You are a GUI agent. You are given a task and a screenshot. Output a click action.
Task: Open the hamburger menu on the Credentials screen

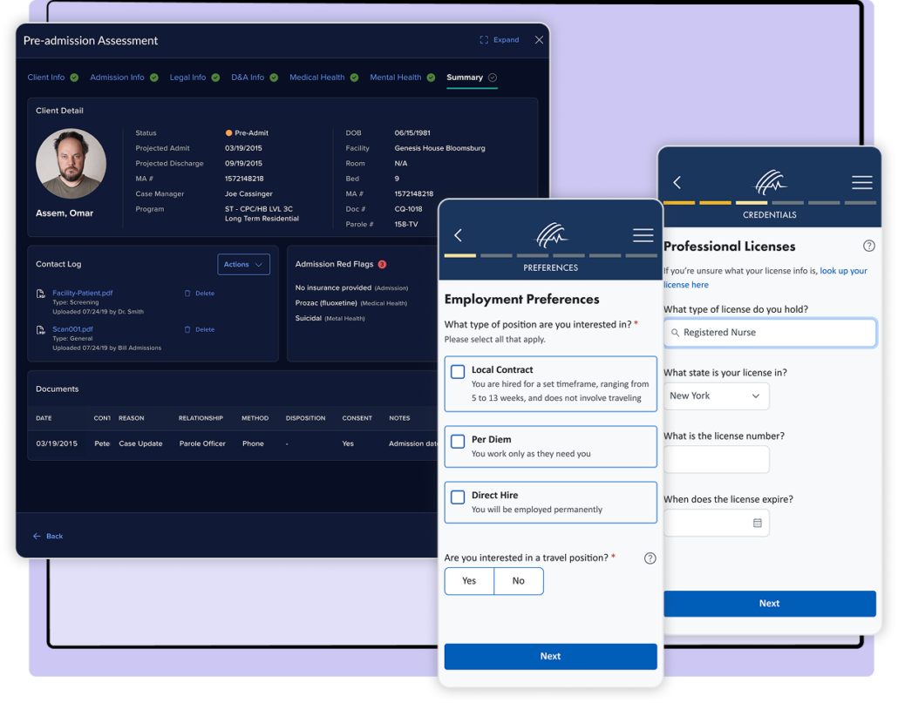[x=862, y=182]
